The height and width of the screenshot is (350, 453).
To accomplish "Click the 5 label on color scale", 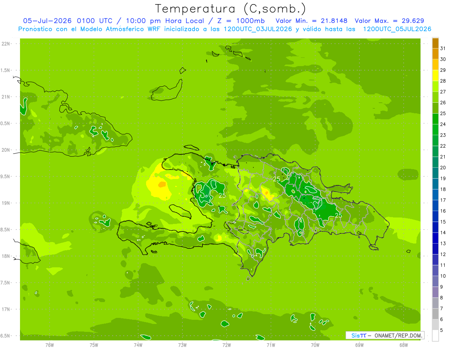I will tap(442, 330).
